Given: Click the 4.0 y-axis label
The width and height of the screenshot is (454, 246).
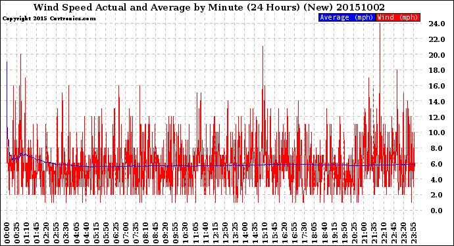Looking at the screenshot, I should pos(437,180).
